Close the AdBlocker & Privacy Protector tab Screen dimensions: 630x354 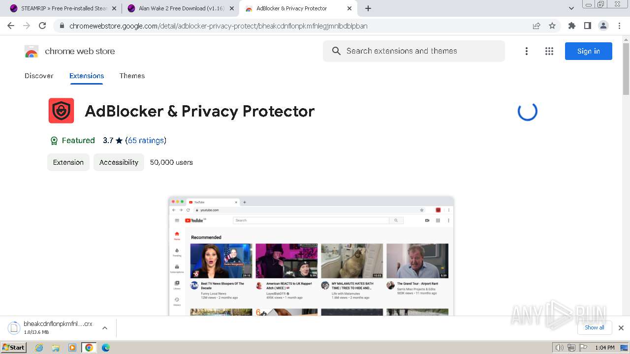(349, 8)
